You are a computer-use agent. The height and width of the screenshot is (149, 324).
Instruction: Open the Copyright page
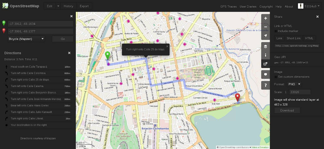(266, 7)
